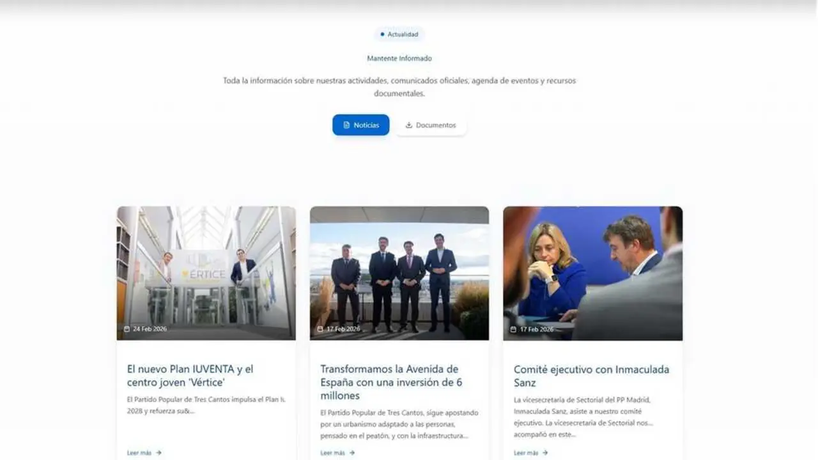Click the summary starting 'La vicesecretaria de Sectorial del PP Madrid'
818x460 pixels.
pos(583,417)
